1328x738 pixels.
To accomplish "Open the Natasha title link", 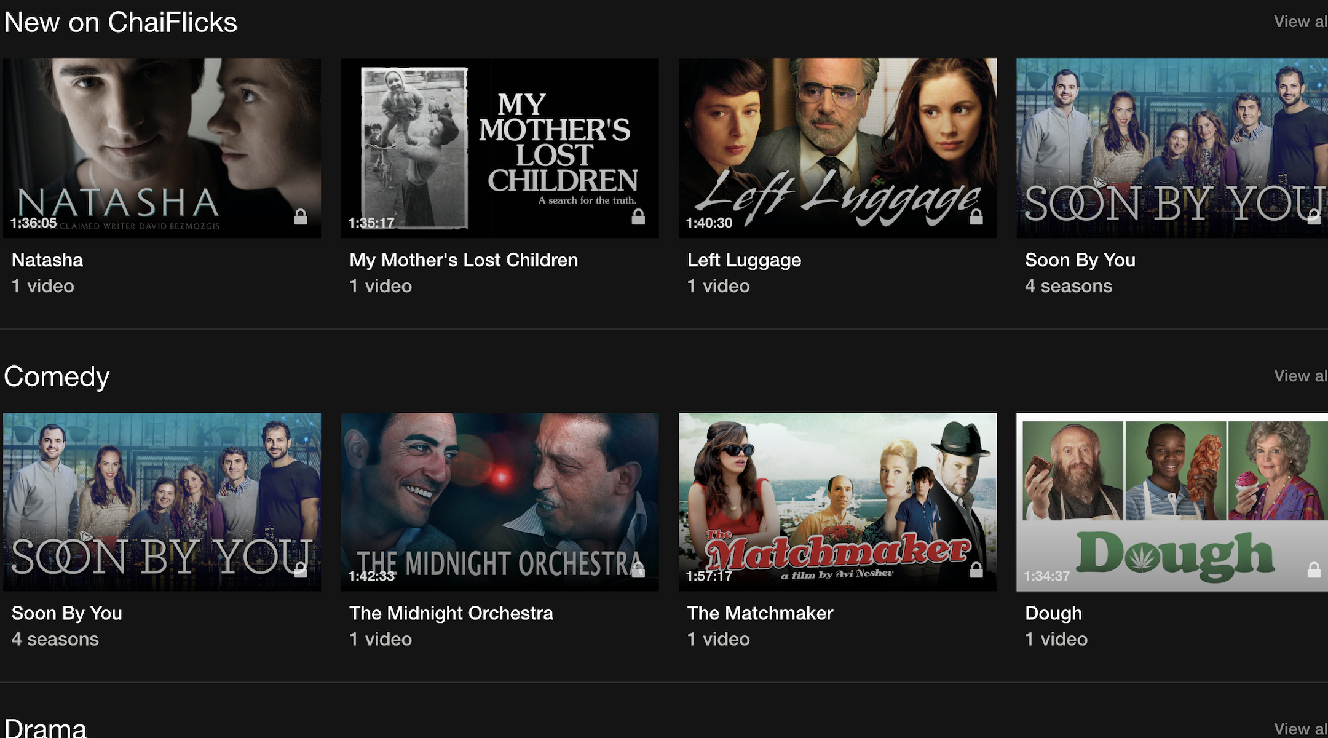I will pyautogui.click(x=47, y=260).
